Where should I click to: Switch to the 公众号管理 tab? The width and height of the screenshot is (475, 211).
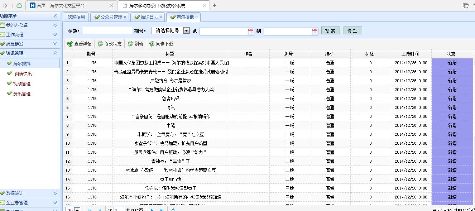(109, 17)
